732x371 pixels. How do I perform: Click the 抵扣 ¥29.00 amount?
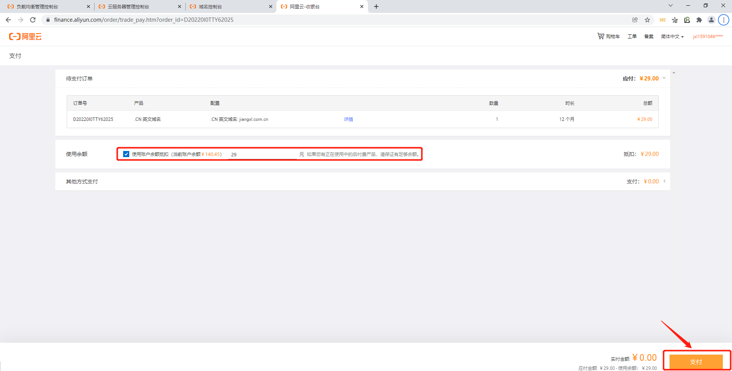650,154
